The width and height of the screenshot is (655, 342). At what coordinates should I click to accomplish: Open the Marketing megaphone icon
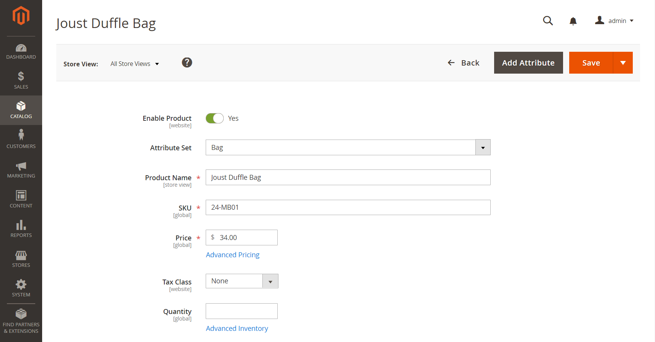[21, 166]
